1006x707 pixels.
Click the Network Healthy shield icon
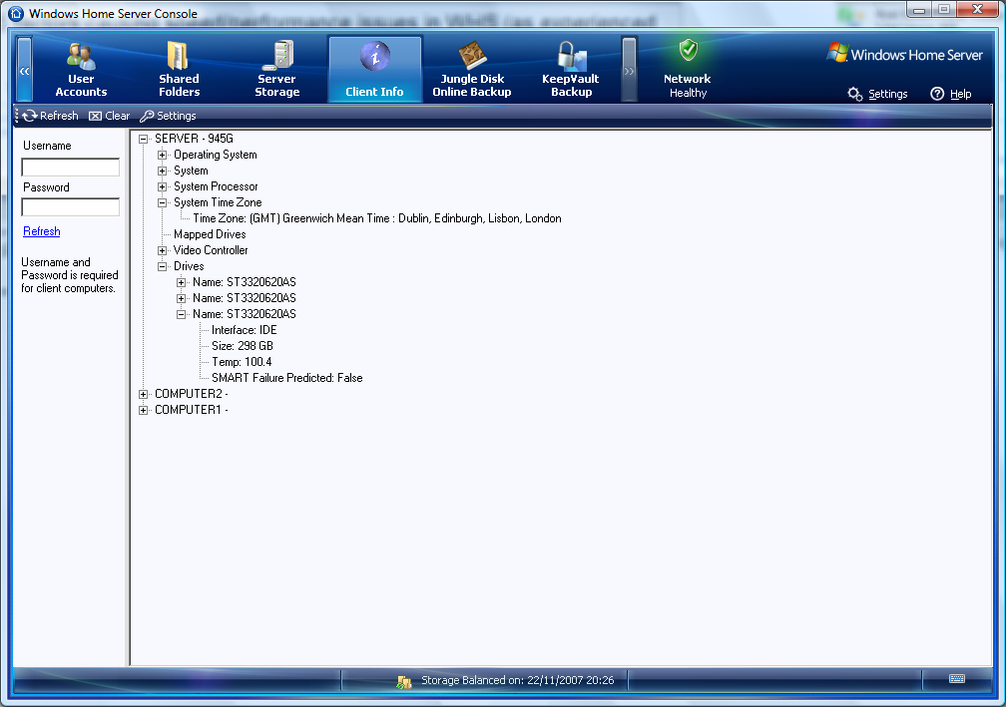pos(689,50)
